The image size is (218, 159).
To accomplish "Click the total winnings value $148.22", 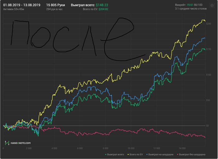I will pyautogui.click(x=102, y=5).
